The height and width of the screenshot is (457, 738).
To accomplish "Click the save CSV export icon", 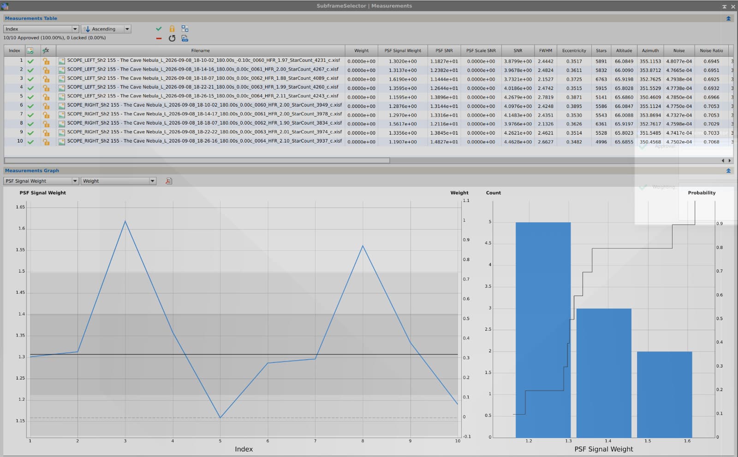I will (185, 38).
